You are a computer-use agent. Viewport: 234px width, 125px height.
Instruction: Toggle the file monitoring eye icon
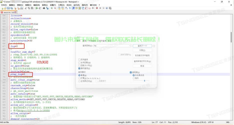(93, 8)
